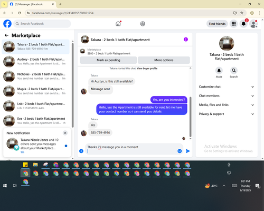Open Sticky Notes from the taskbar
Screen dimensions: 264x211
coord(25,165)
